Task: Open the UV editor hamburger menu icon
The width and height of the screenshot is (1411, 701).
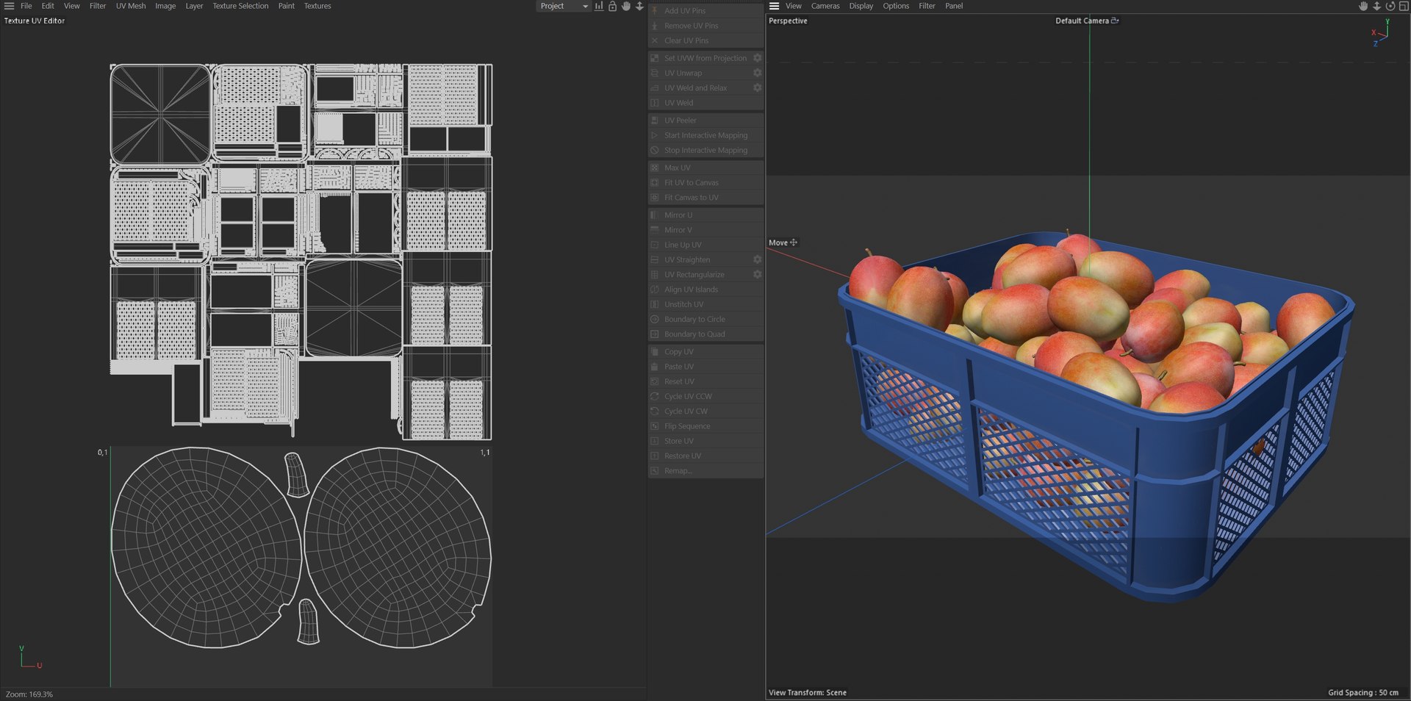Action: [x=10, y=6]
